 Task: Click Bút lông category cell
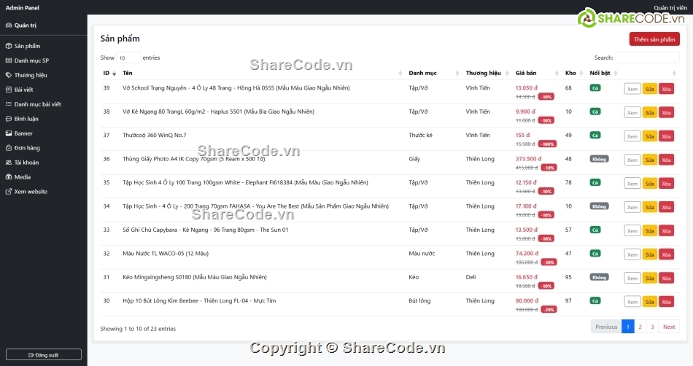pyautogui.click(x=419, y=300)
